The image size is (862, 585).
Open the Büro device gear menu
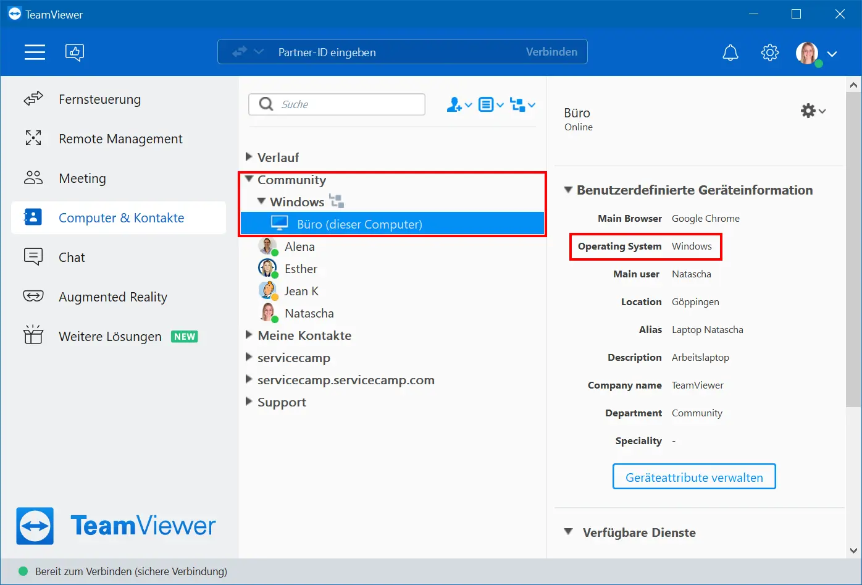tap(813, 111)
